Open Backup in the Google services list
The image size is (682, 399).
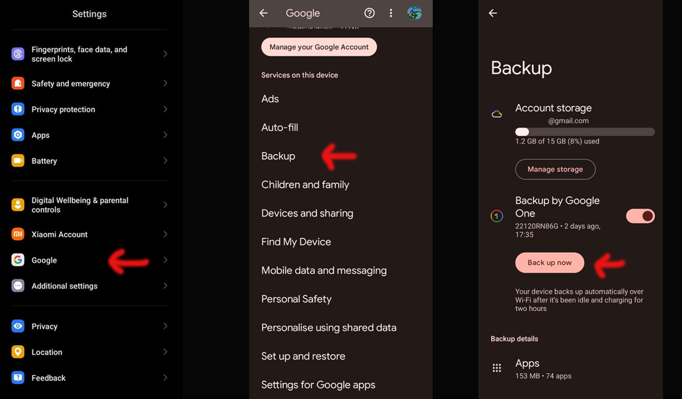[x=278, y=156]
